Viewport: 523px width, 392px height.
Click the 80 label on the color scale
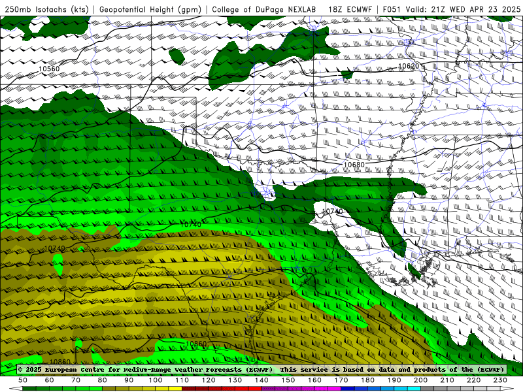(103, 380)
